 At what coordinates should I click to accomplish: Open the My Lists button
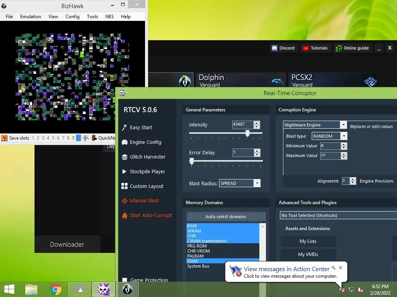[308, 241]
